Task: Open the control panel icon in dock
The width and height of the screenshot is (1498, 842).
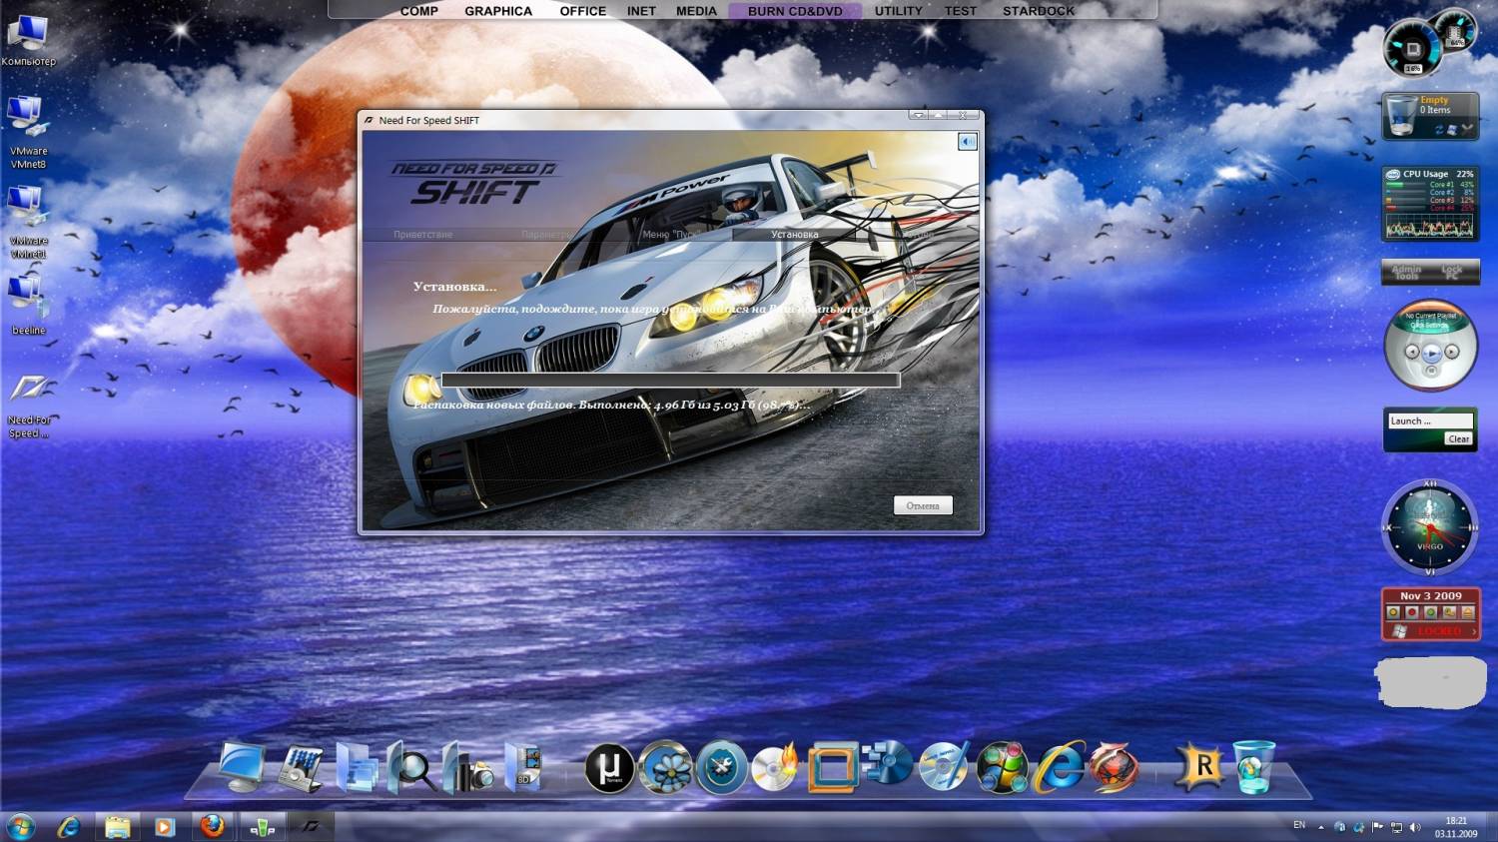Action: pyautogui.click(x=301, y=768)
